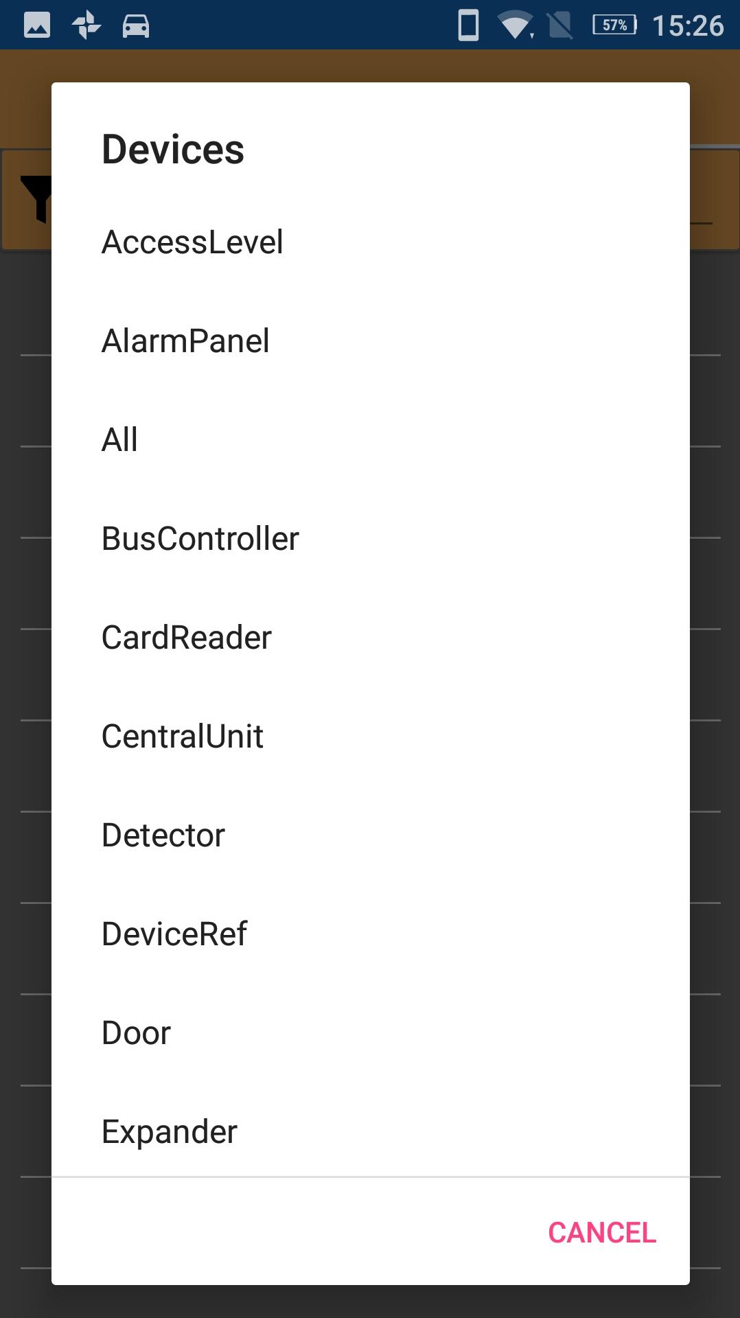740x1318 pixels.
Task: Tap the phone device status icon
Action: tap(468, 25)
